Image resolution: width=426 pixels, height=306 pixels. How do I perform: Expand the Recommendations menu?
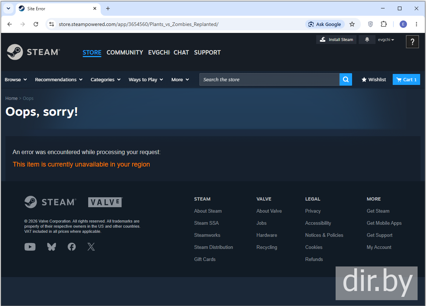[x=59, y=80]
